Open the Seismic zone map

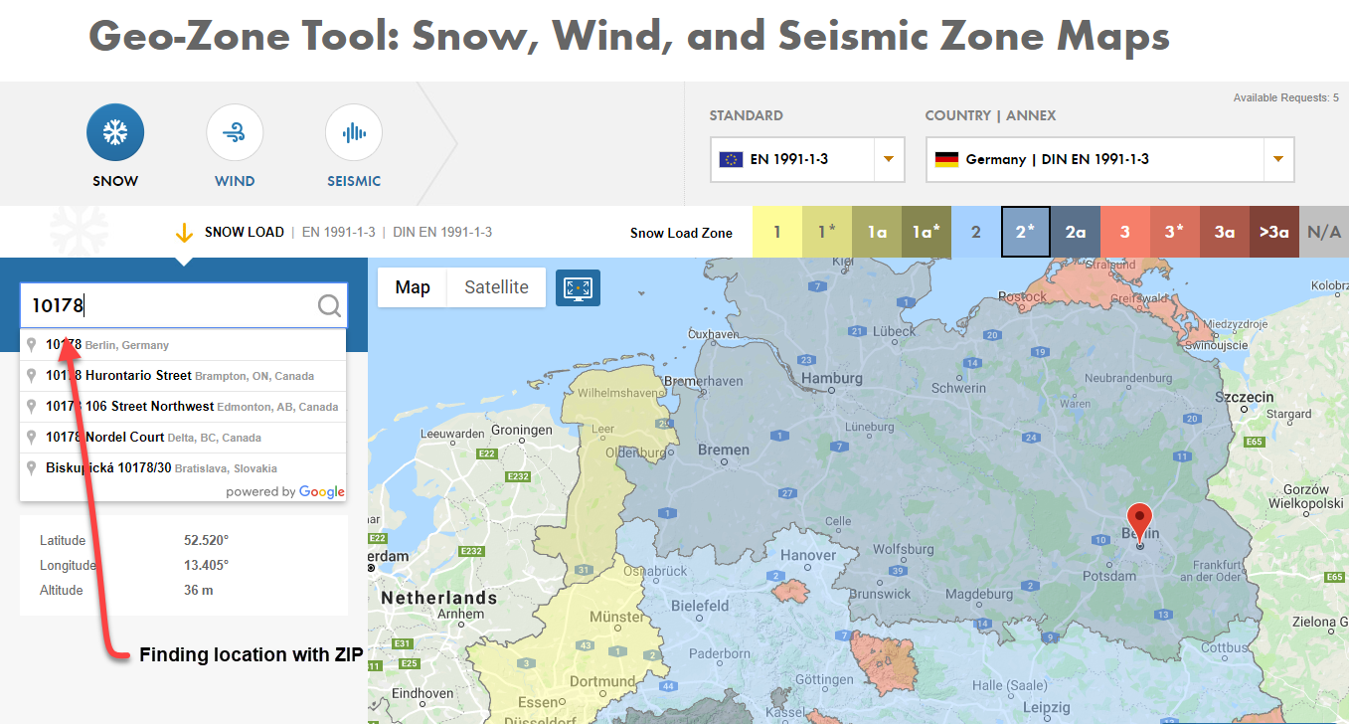pos(353,131)
